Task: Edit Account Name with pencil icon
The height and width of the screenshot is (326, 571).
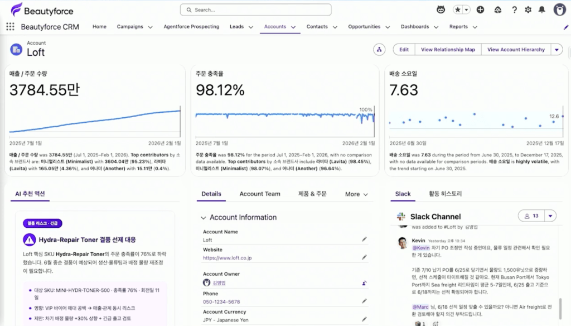Action: (x=364, y=239)
